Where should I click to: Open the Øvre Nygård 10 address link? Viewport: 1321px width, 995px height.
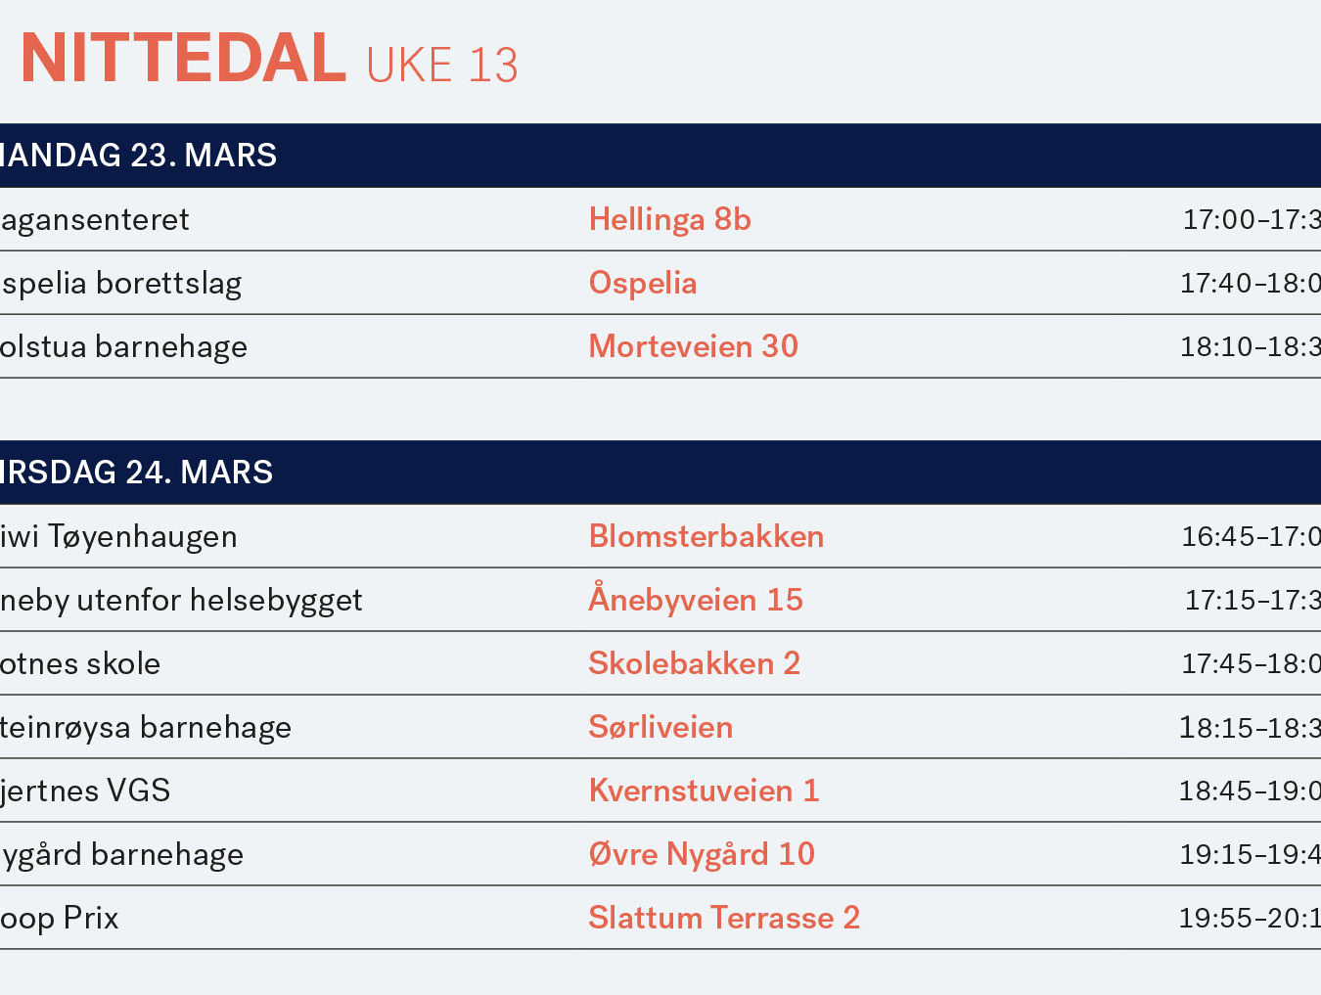(x=702, y=854)
